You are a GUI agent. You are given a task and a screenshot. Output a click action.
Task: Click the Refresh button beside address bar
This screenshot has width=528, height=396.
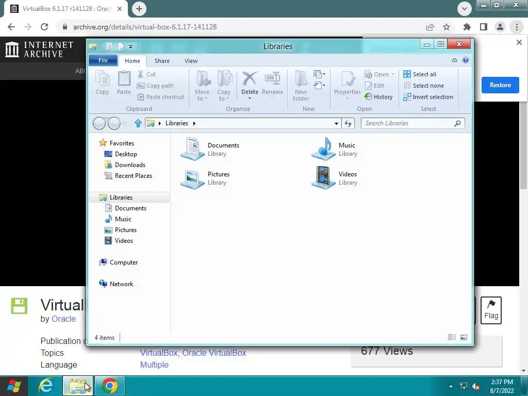tap(348, 124)
